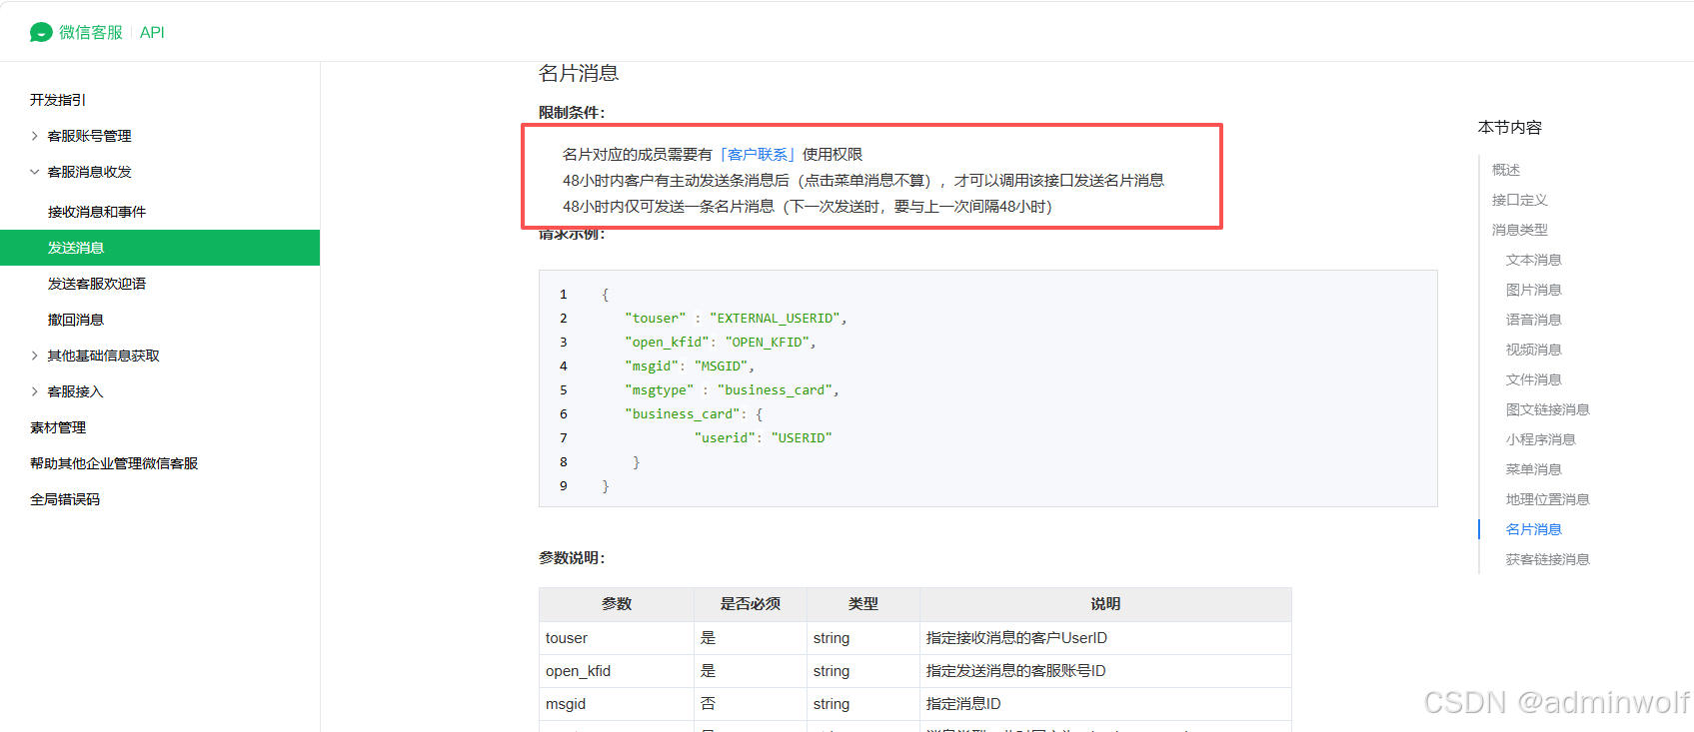Jump to 获客链接消息 anchor
The height and width of the screenshot is (732, 1694).
(x=1548, y=559)
